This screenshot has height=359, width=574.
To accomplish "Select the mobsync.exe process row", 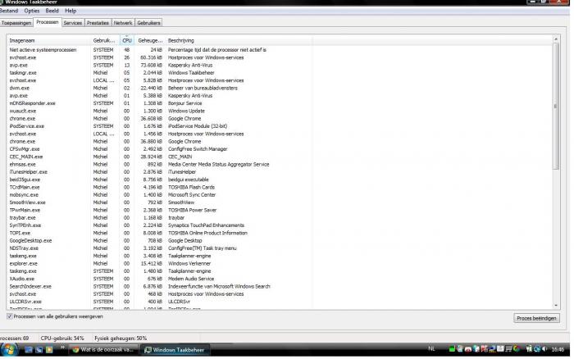I will [x=159, y=195].
